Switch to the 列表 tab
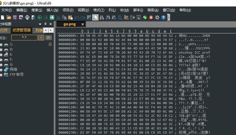This screenshot has width=236, height=135. [39, 30]
